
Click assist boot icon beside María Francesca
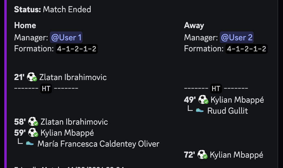pyautogui.click(x=30, y=143)
